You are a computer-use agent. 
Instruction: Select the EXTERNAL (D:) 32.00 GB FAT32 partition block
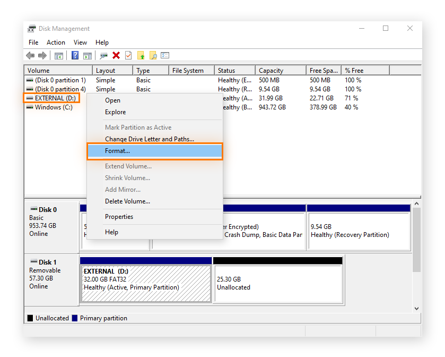point(146,280)
